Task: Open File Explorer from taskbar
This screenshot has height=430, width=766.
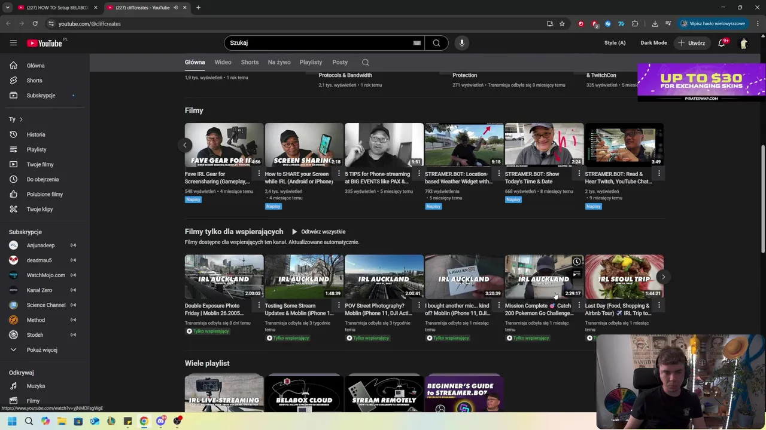Action: click(x=62, y=421)
